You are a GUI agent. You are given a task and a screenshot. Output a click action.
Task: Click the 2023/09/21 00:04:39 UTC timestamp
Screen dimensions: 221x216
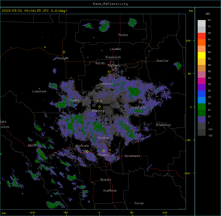pyautogui.click(x=34, y=11)
